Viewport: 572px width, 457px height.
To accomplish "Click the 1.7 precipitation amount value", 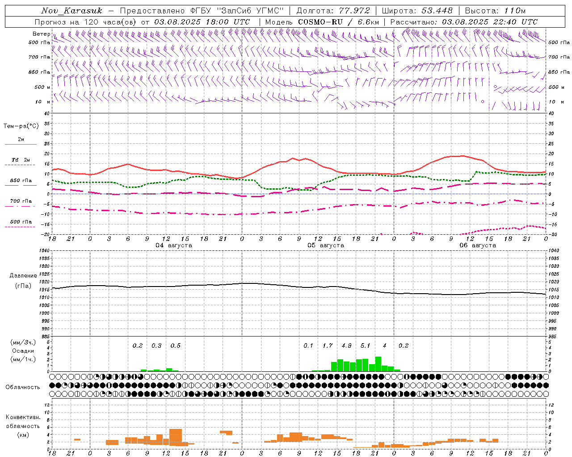I will tap(328, 345).
